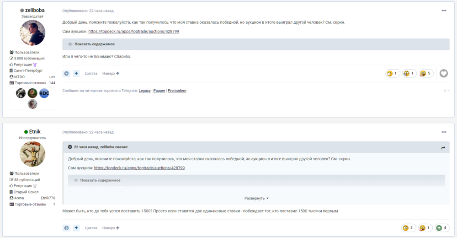This screenshot has height=238, width=457.
Task: Mention zeliboba with the @ button
Action: click(66, 73)
